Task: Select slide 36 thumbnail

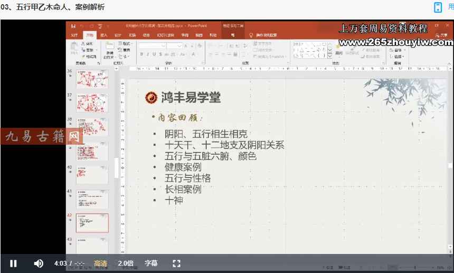Action: click(x=92, y=79)
